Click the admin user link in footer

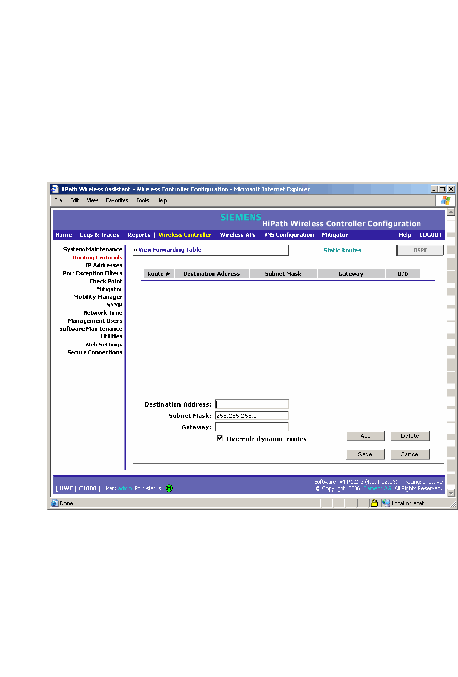click(125, 488)
